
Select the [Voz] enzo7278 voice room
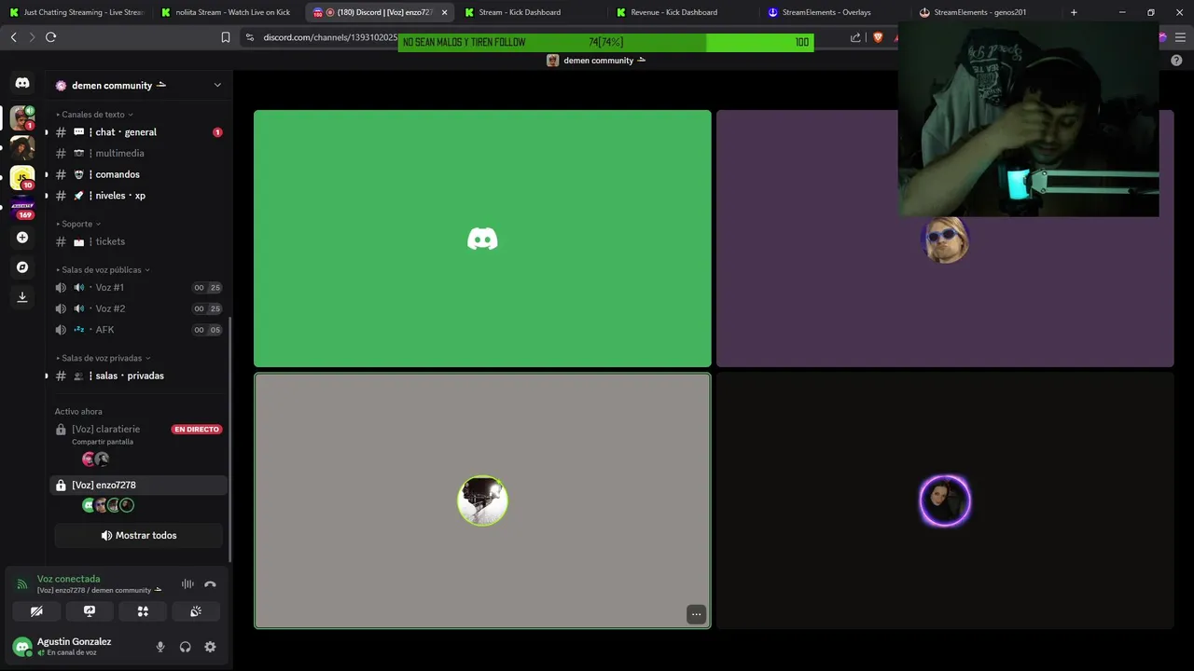pos(138,485)
